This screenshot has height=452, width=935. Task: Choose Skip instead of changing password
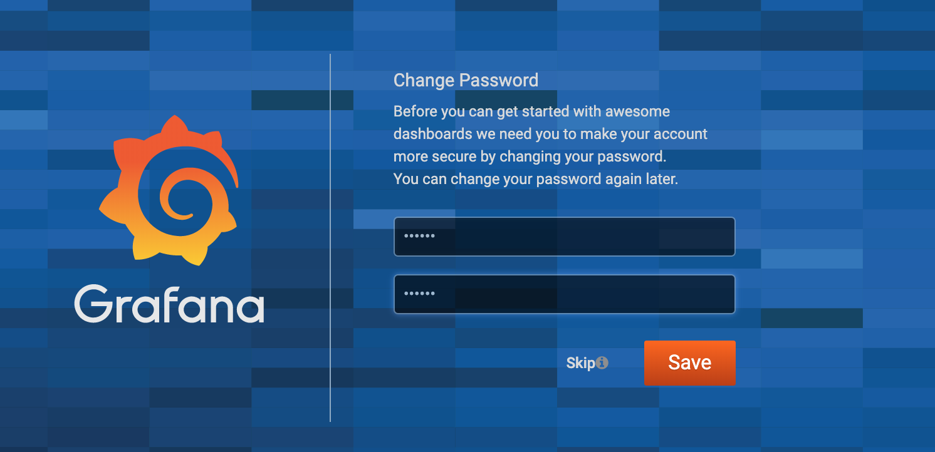point(582,362)
